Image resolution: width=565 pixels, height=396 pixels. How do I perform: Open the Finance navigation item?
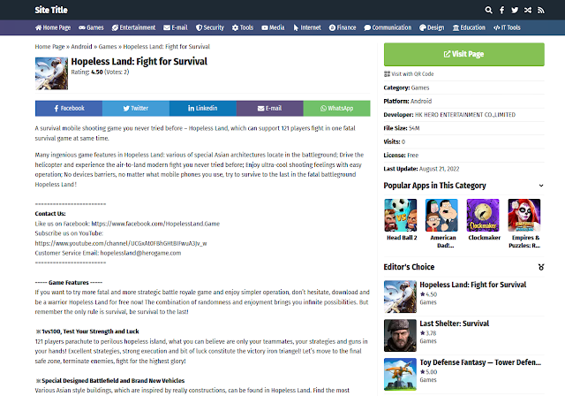[343, 27]
